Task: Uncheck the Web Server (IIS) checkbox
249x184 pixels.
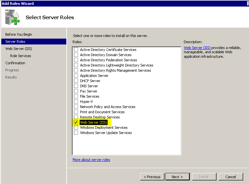Action: pos(76,122)
